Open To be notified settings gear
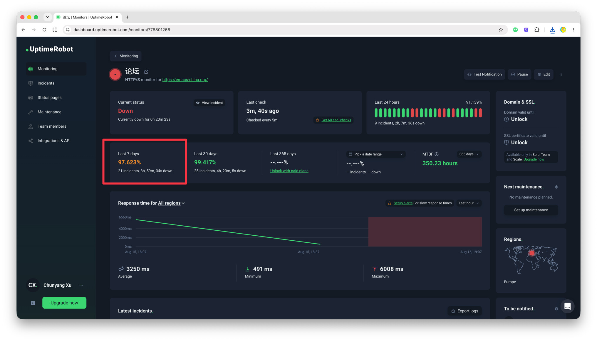597x341 pixels. [x=556, y=309]
